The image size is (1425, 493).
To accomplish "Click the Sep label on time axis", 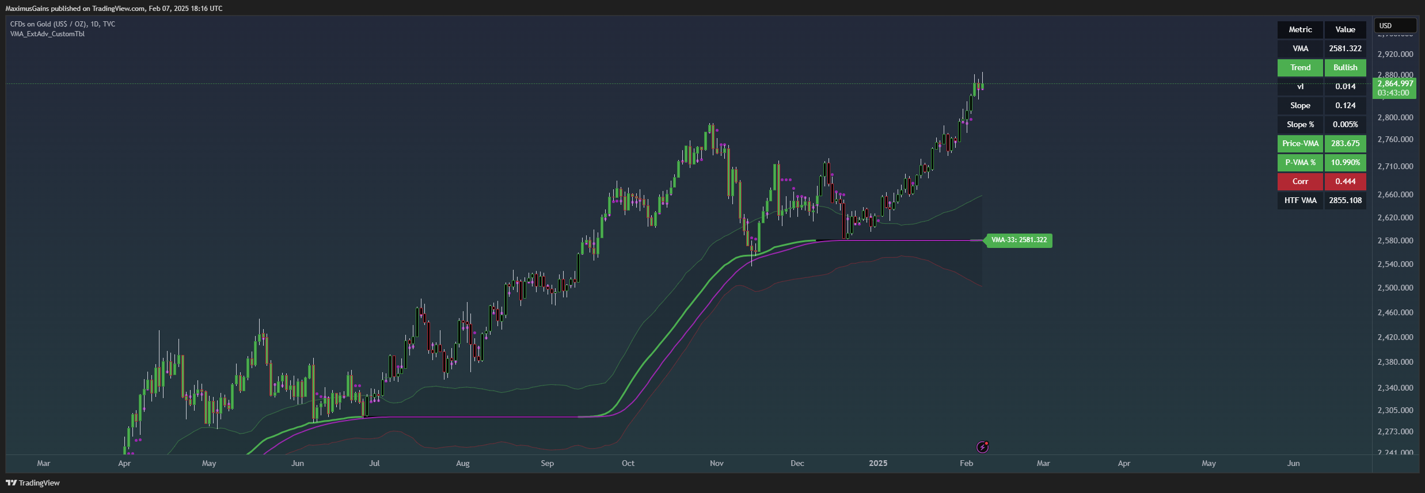I will tap(547, 463).
